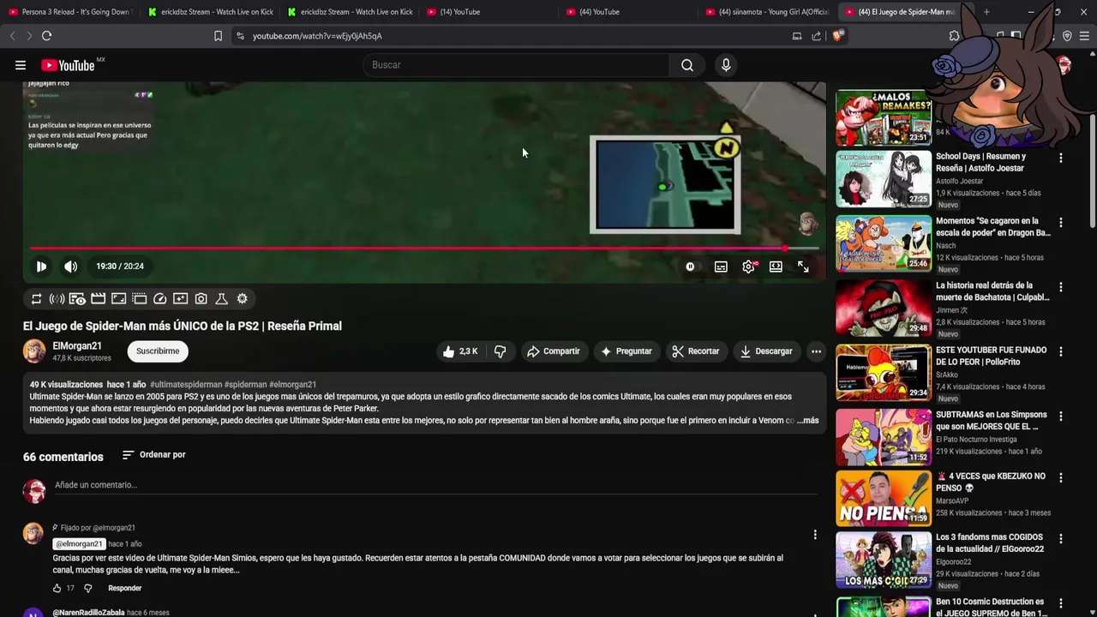1097x617 pixels.
Task: Play or pause the video
Action: click(x=41, y=267)
